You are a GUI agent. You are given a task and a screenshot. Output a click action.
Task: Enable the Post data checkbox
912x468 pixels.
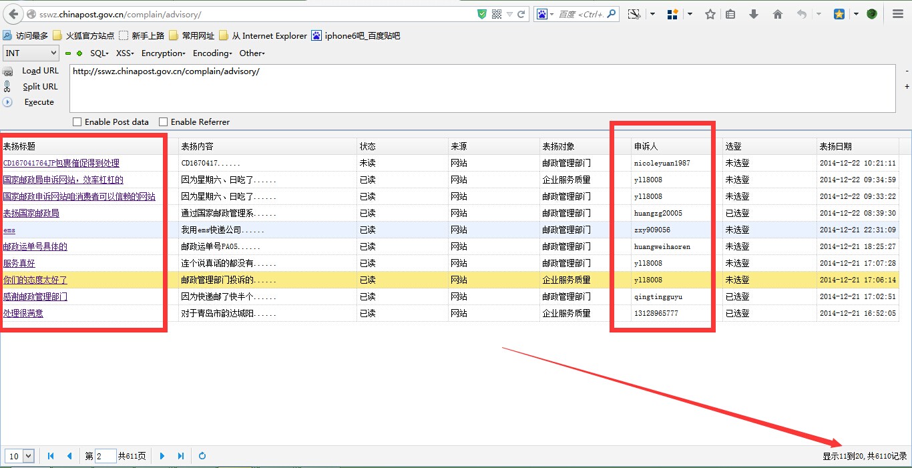pos(77,122)
